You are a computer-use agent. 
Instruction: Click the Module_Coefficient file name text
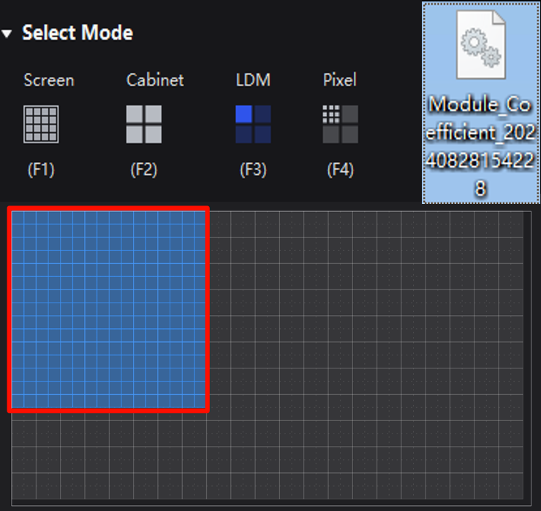pos(480,146)
